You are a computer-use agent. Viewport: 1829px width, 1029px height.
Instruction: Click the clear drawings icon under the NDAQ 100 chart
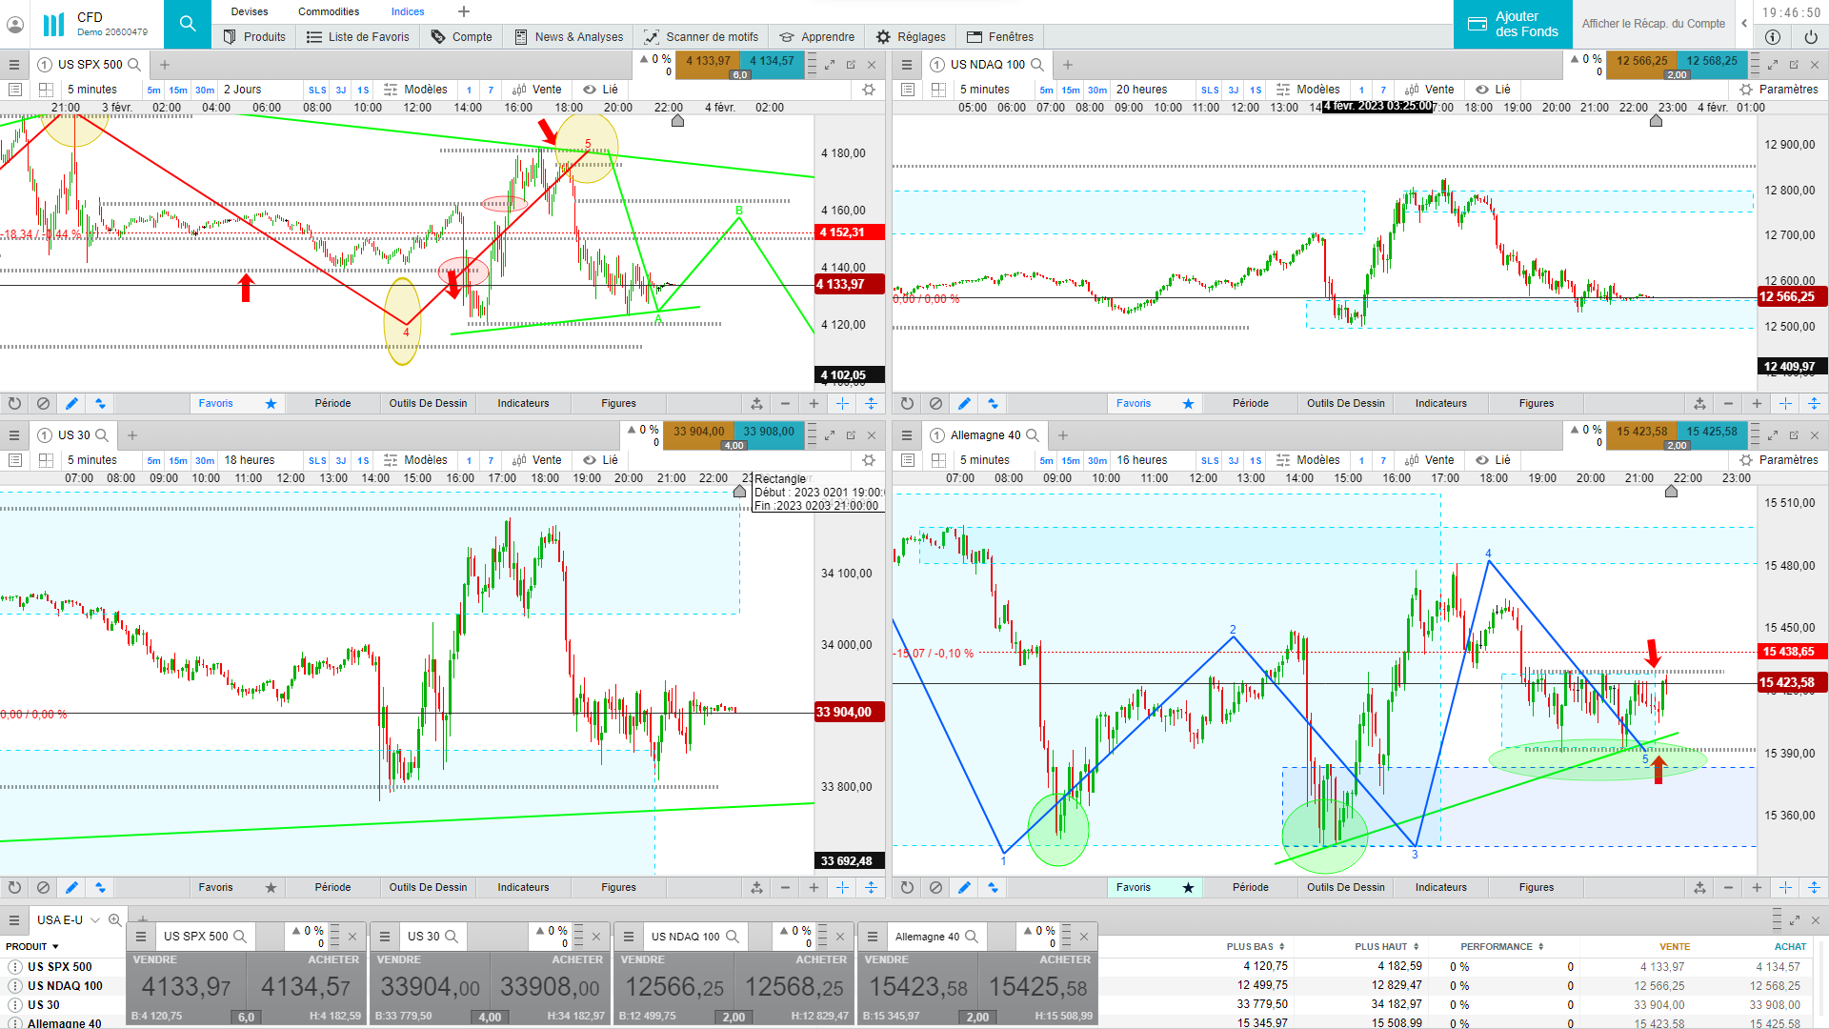point(935,403)
